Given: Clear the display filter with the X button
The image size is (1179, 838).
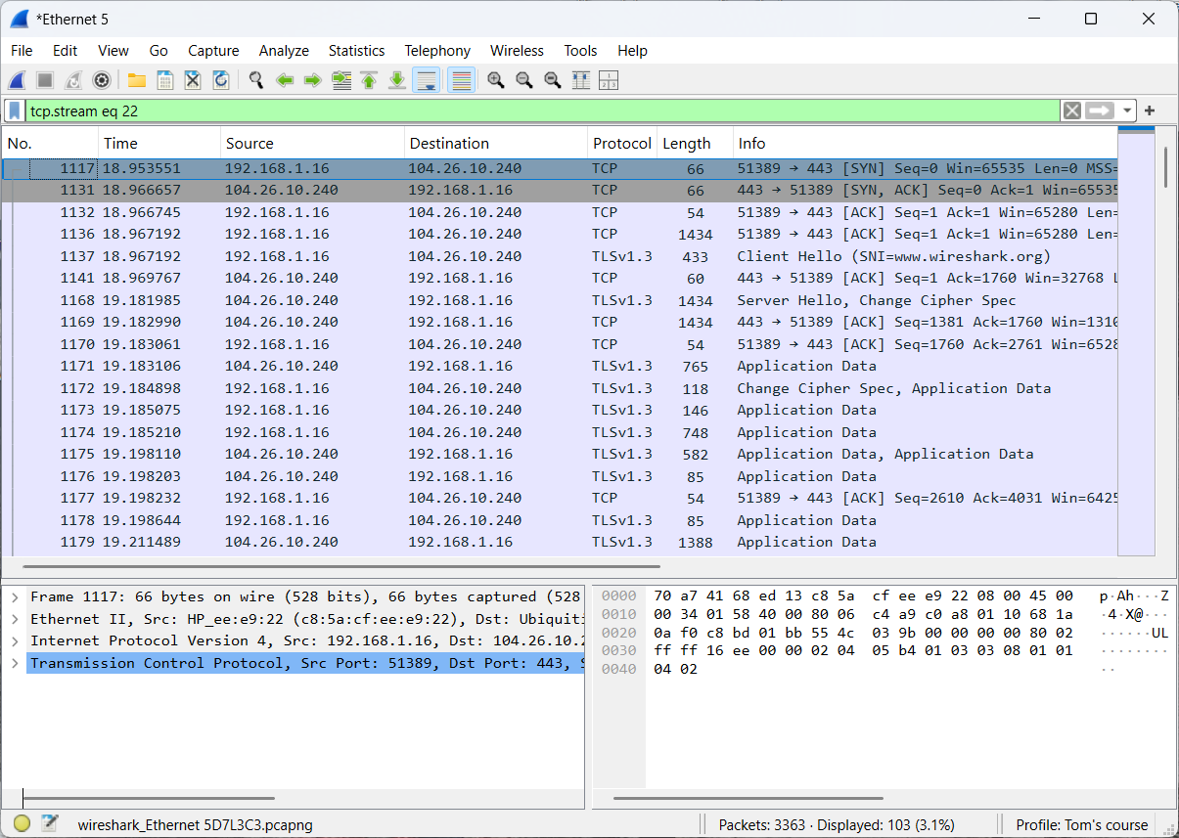Looking at the screenshot, I should [1072, 111].
